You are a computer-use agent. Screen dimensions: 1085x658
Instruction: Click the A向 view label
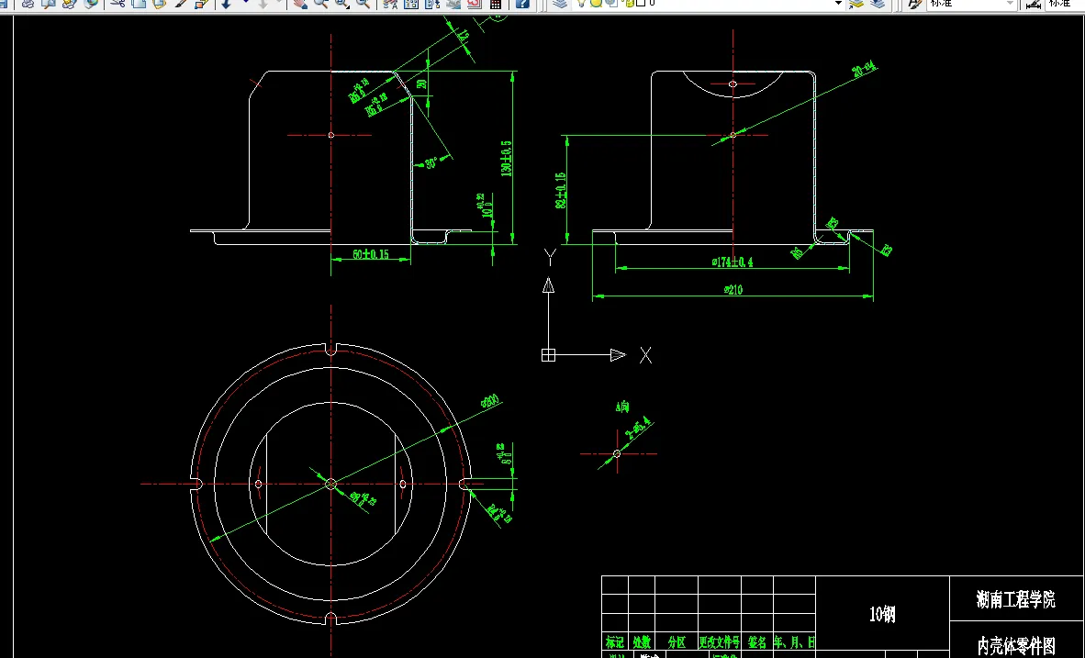point(622,407)
